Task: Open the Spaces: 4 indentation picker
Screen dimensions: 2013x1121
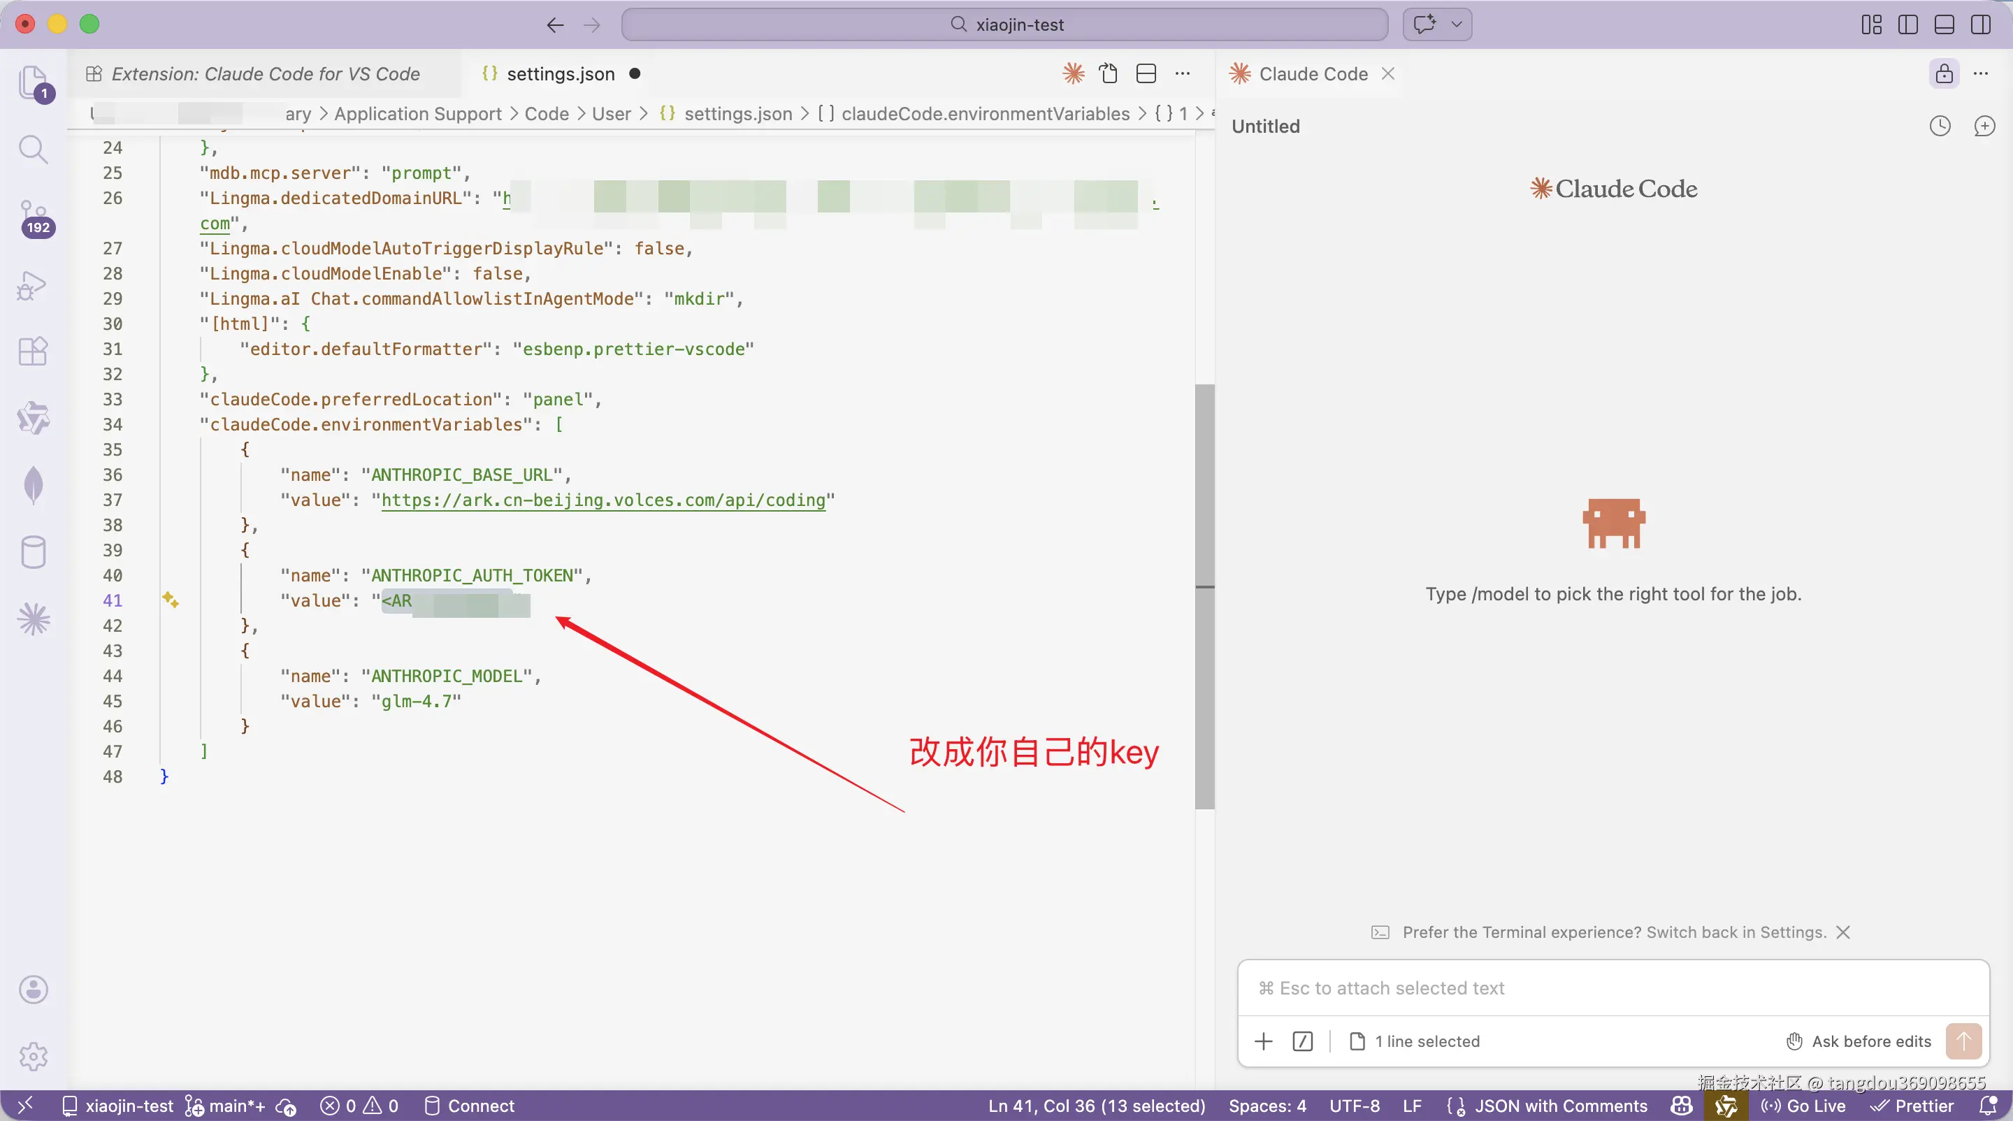Action: point(1267,1106)
